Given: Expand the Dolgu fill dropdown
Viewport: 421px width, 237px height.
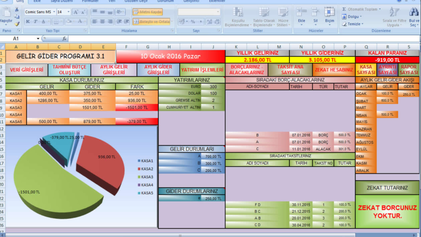Looking at the screenshot, I should (361, 17).
